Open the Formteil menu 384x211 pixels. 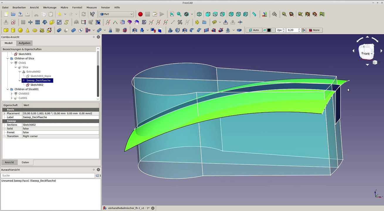(77, 7)
